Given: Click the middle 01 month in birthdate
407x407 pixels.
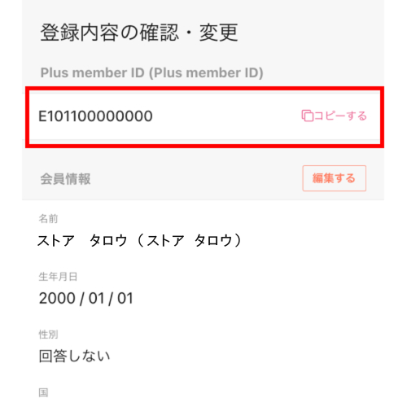Looking at the screenshot, I should [97, 298].
